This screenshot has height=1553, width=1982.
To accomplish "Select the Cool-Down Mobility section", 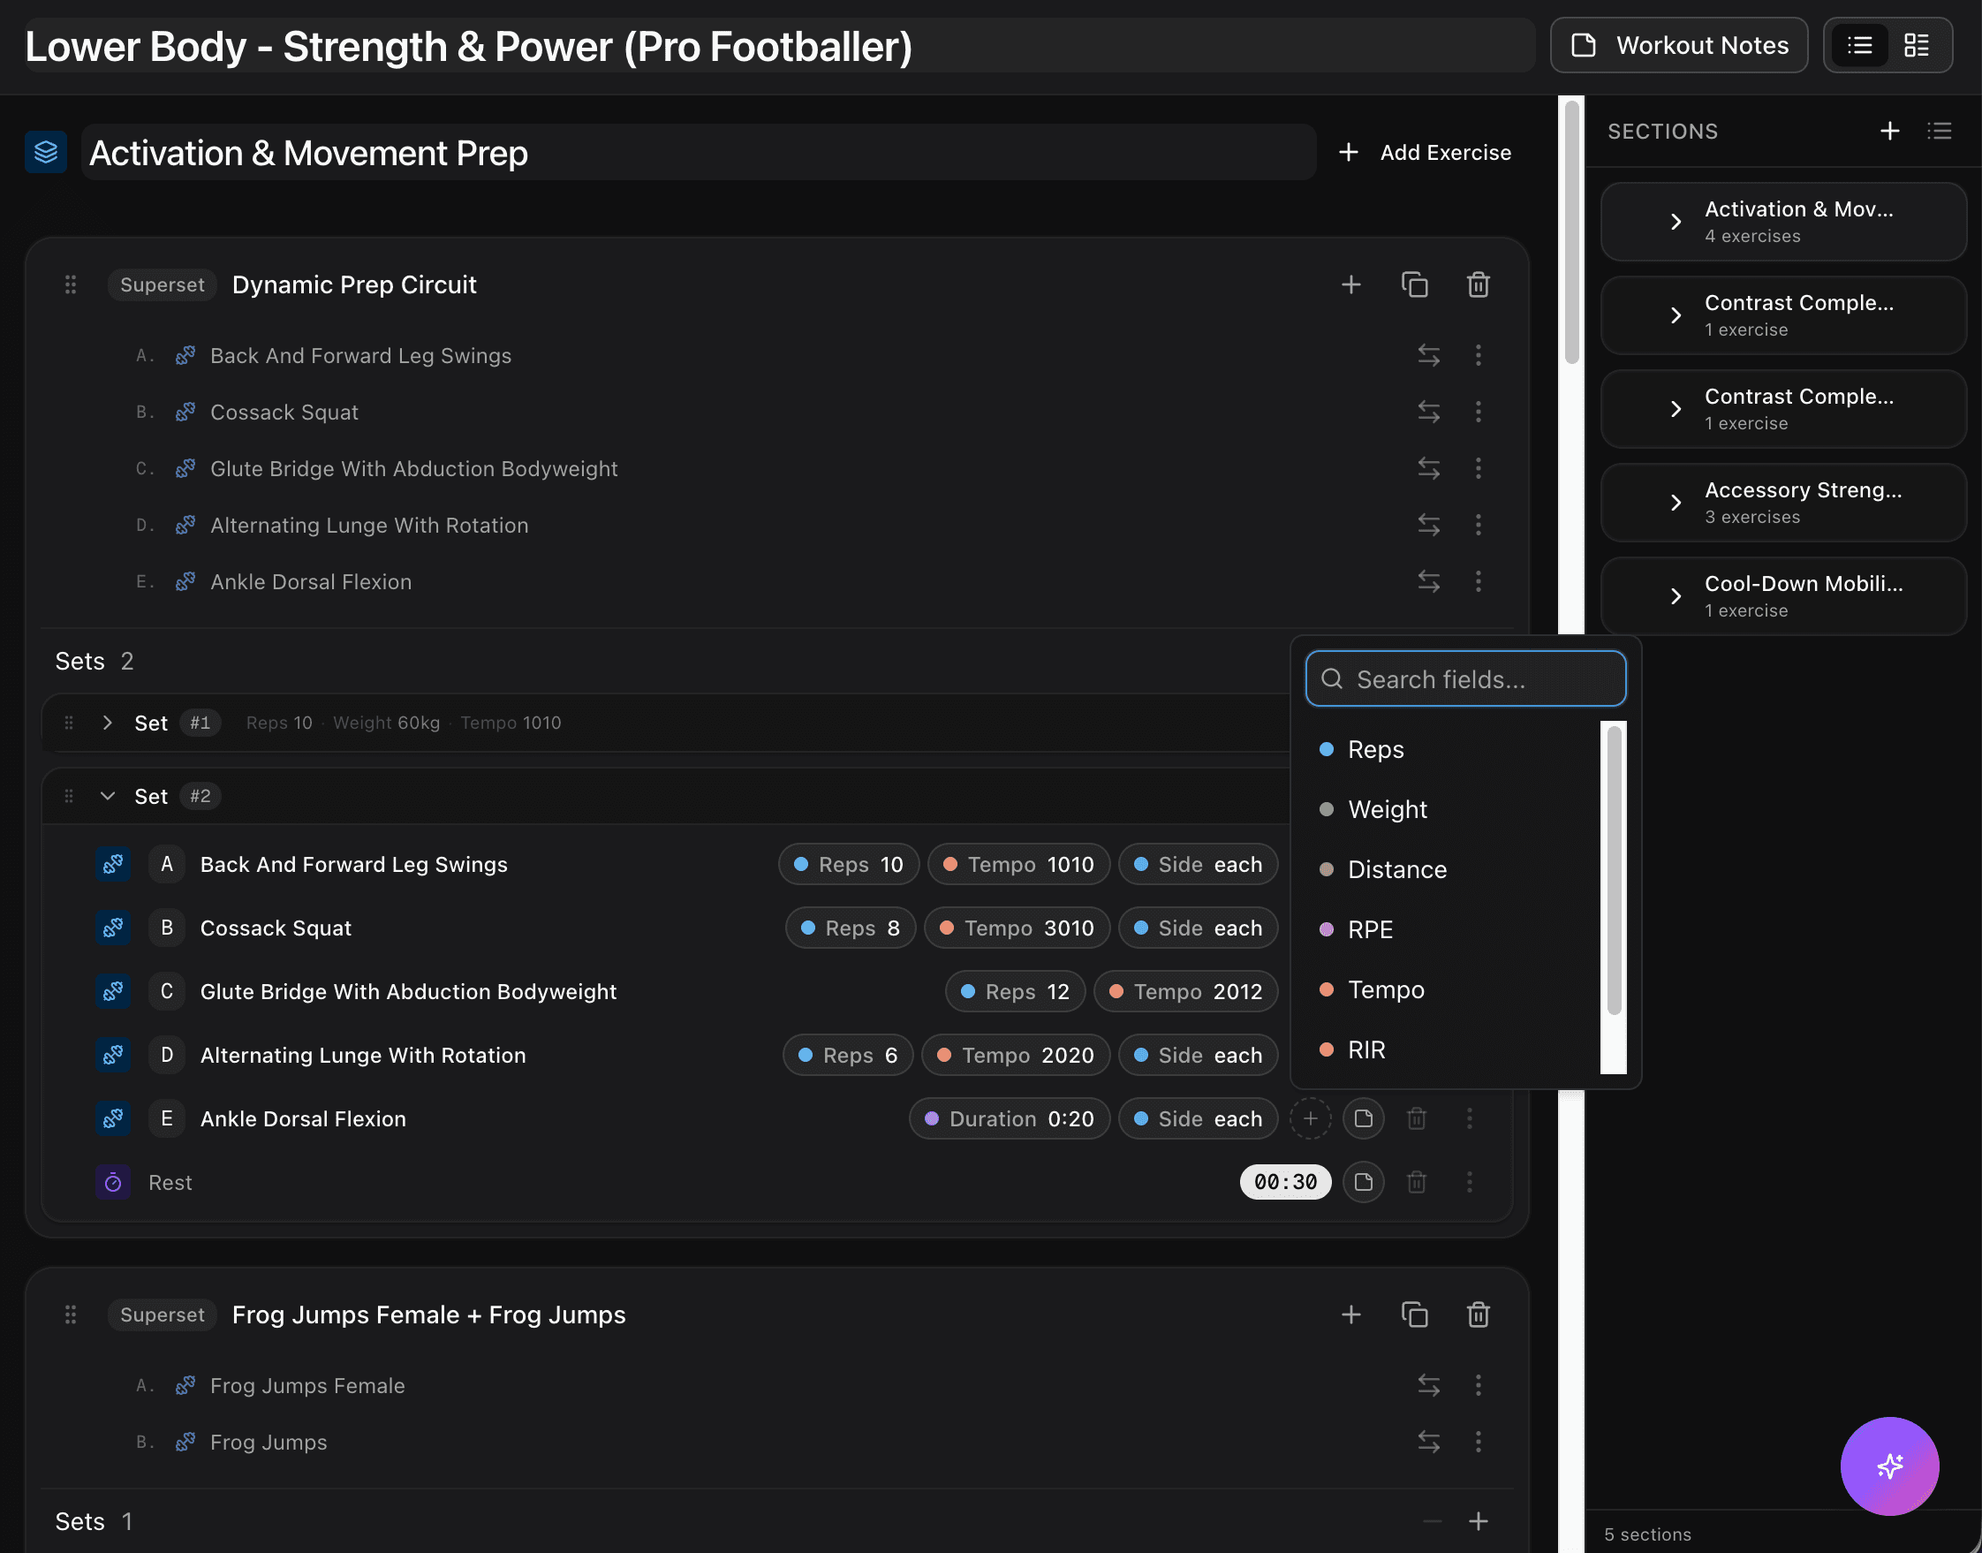I will coord(1782,595).
